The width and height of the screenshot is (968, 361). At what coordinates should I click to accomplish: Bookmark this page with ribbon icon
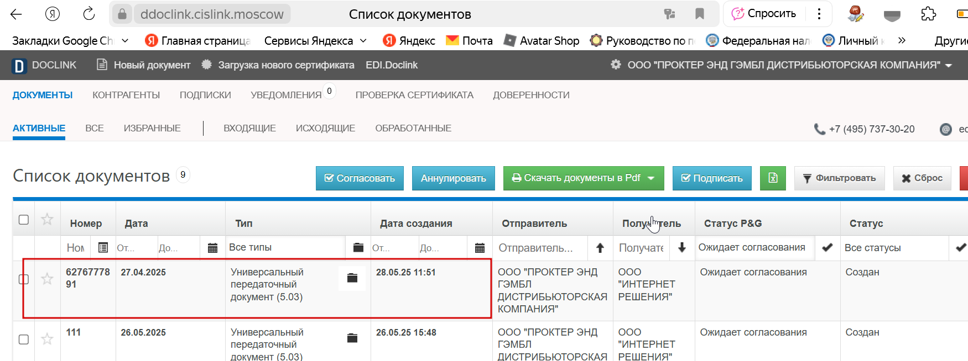700,14
